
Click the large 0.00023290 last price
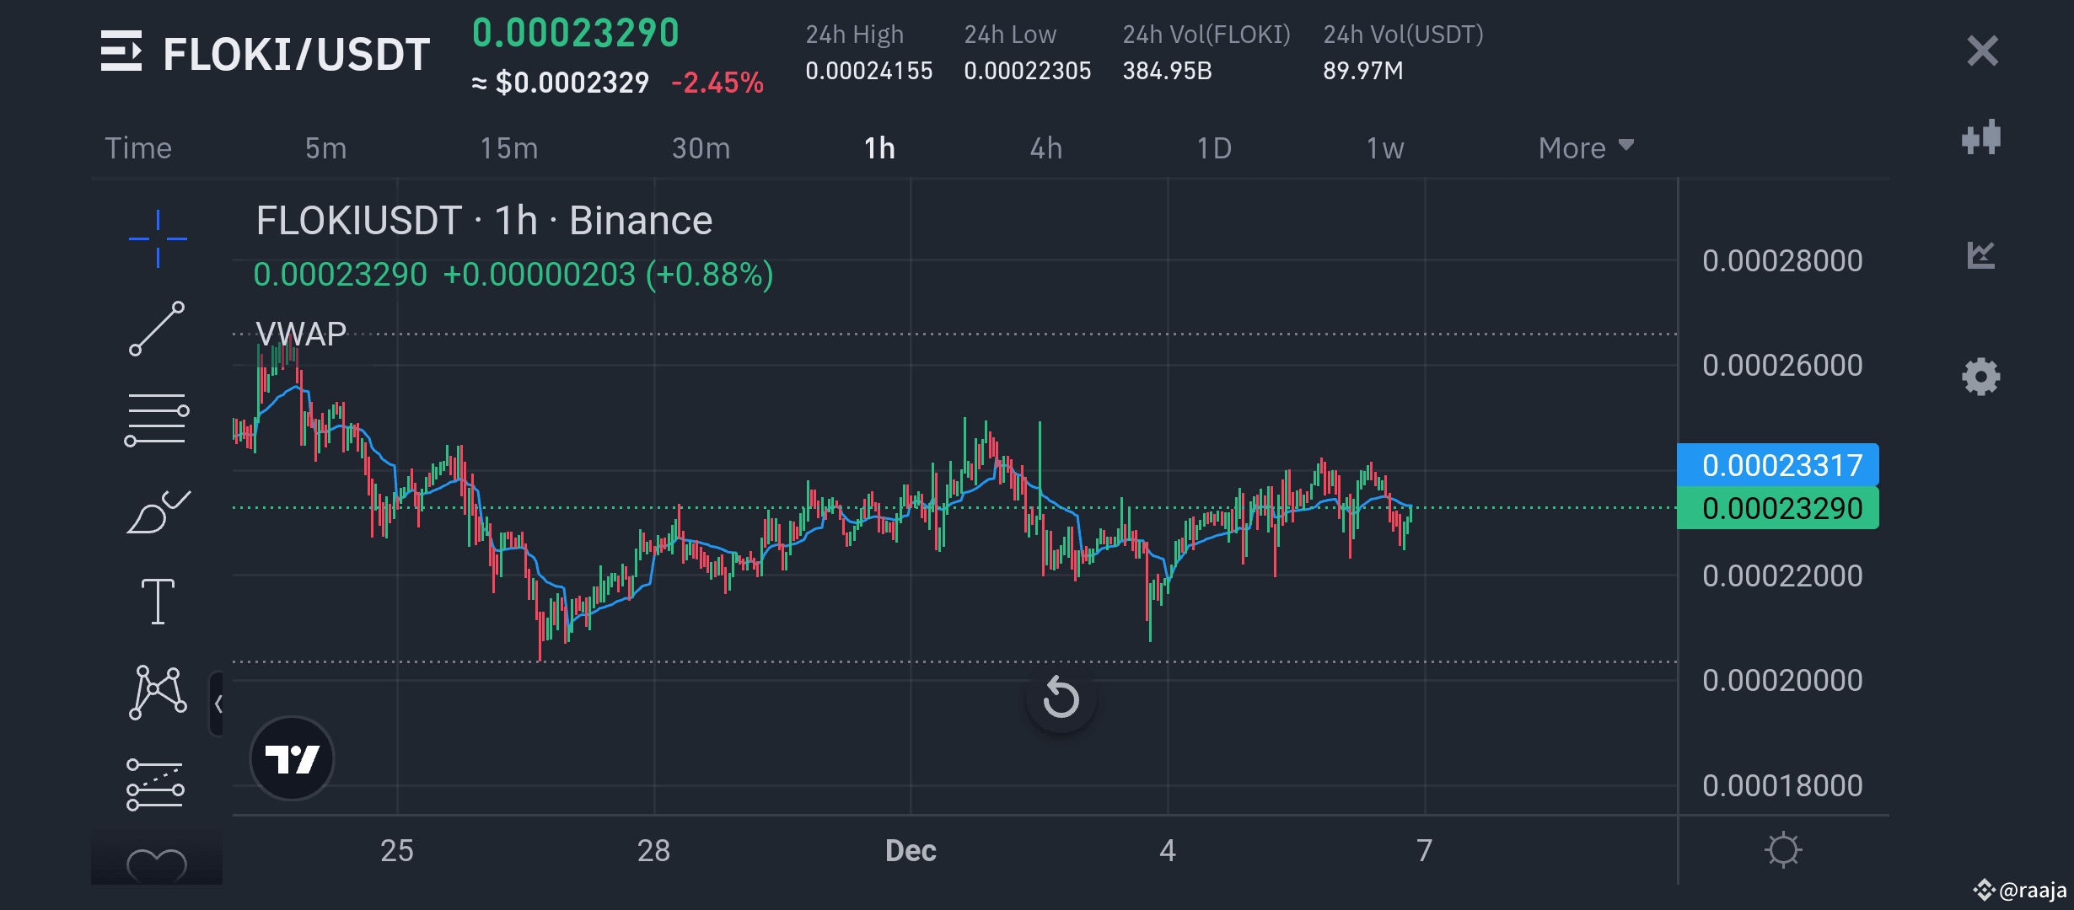[576, 33]
